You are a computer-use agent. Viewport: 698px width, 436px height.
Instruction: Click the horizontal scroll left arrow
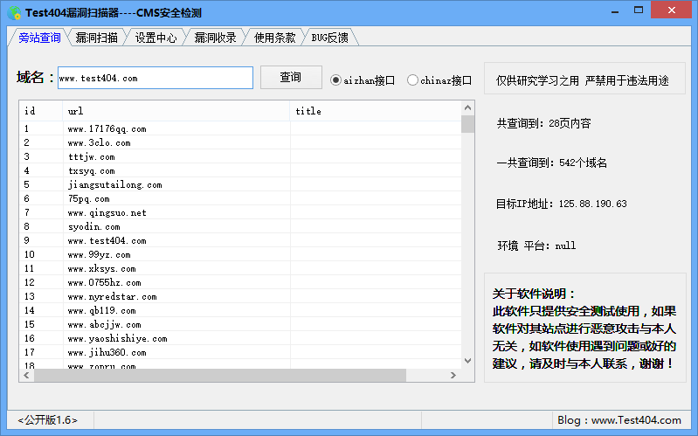coord(26,376)
